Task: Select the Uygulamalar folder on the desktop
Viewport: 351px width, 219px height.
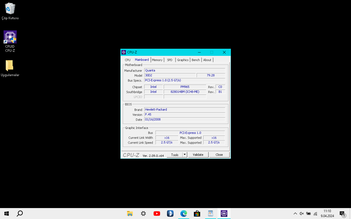Action: point(10,68)
